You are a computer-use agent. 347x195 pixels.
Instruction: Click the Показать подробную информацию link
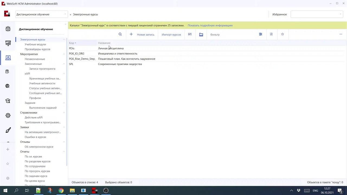[x=210, y=25]
